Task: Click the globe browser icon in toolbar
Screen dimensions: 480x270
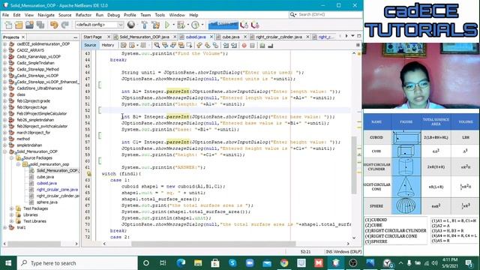Action: coord(131,25)
